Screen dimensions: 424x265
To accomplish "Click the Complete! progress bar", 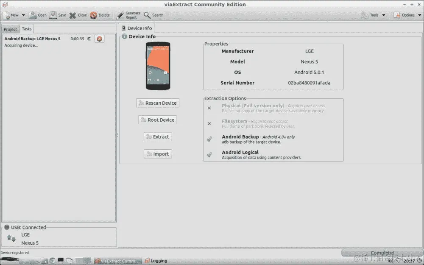I will (x=382, y=253).
